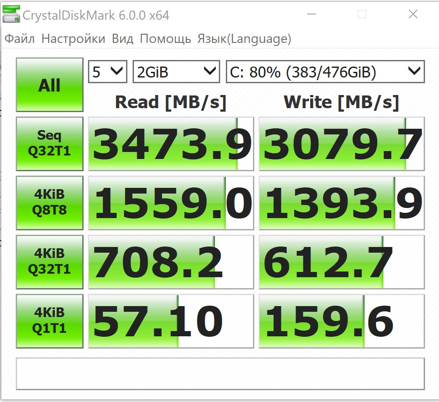Expand the test count dropdown showing 5
This screenshot has height=402, width=439.
click(x=108, y=72)
